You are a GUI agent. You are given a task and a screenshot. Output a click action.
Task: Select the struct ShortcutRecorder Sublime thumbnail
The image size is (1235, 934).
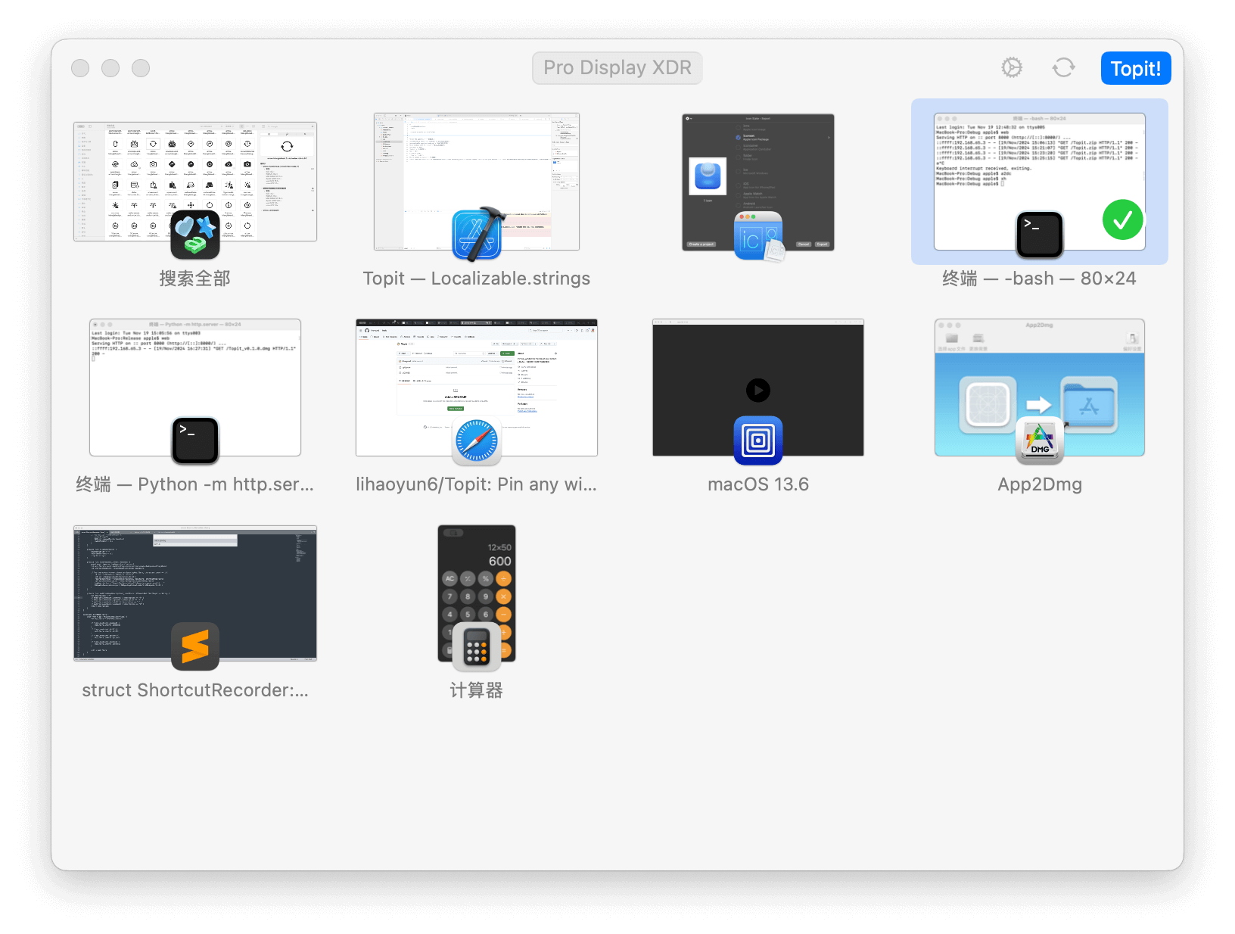pos(195,593)
